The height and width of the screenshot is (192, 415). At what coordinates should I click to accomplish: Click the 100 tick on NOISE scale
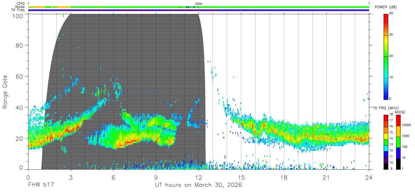coord(405,147)
